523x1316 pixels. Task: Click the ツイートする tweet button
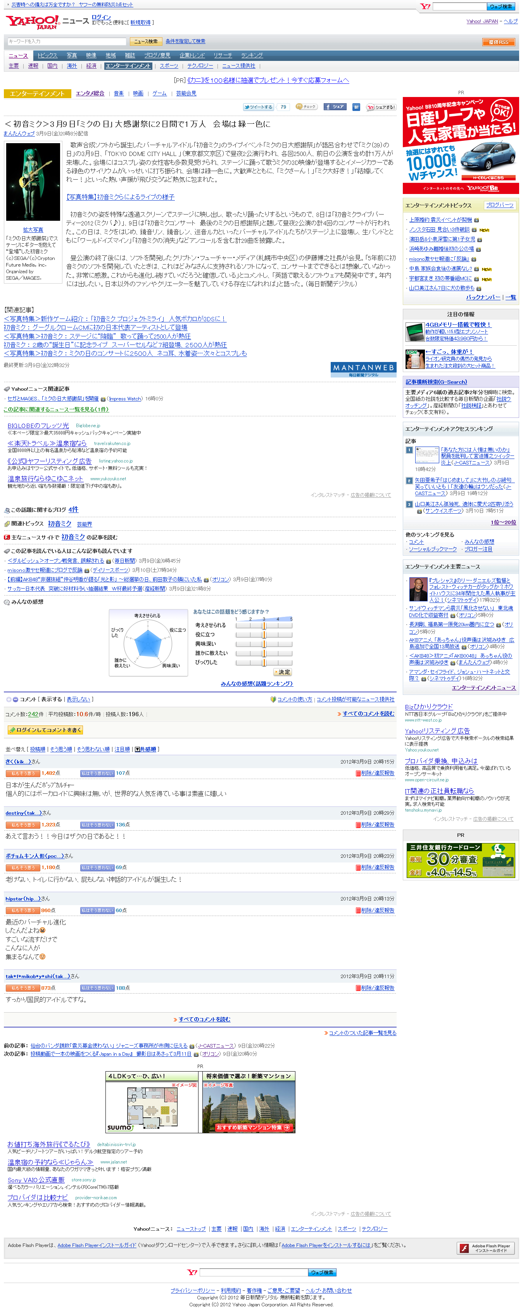259,107
